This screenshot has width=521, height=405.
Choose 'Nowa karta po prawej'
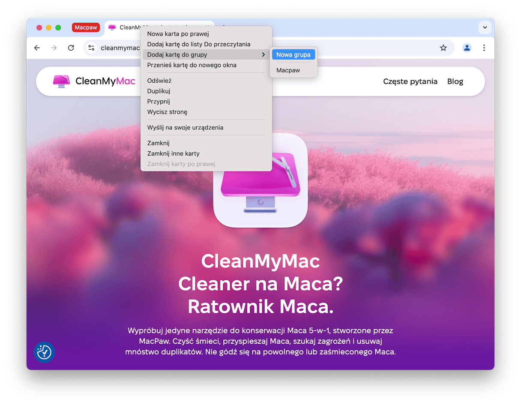(x=207, y=34)
